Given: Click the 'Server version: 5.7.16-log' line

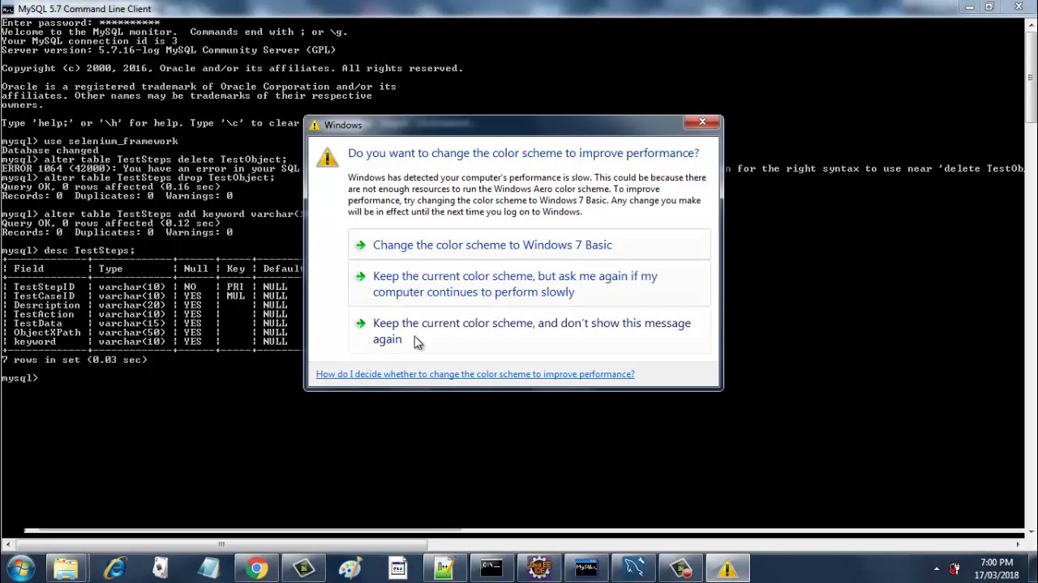Looking at the screenshot, I should pyautogui.click(x=169, y=49).
